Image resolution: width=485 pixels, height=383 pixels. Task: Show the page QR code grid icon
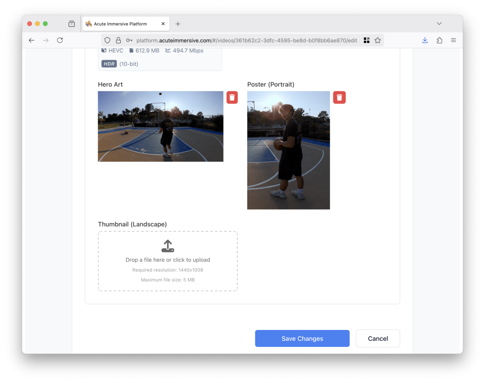tap(367, 40)
